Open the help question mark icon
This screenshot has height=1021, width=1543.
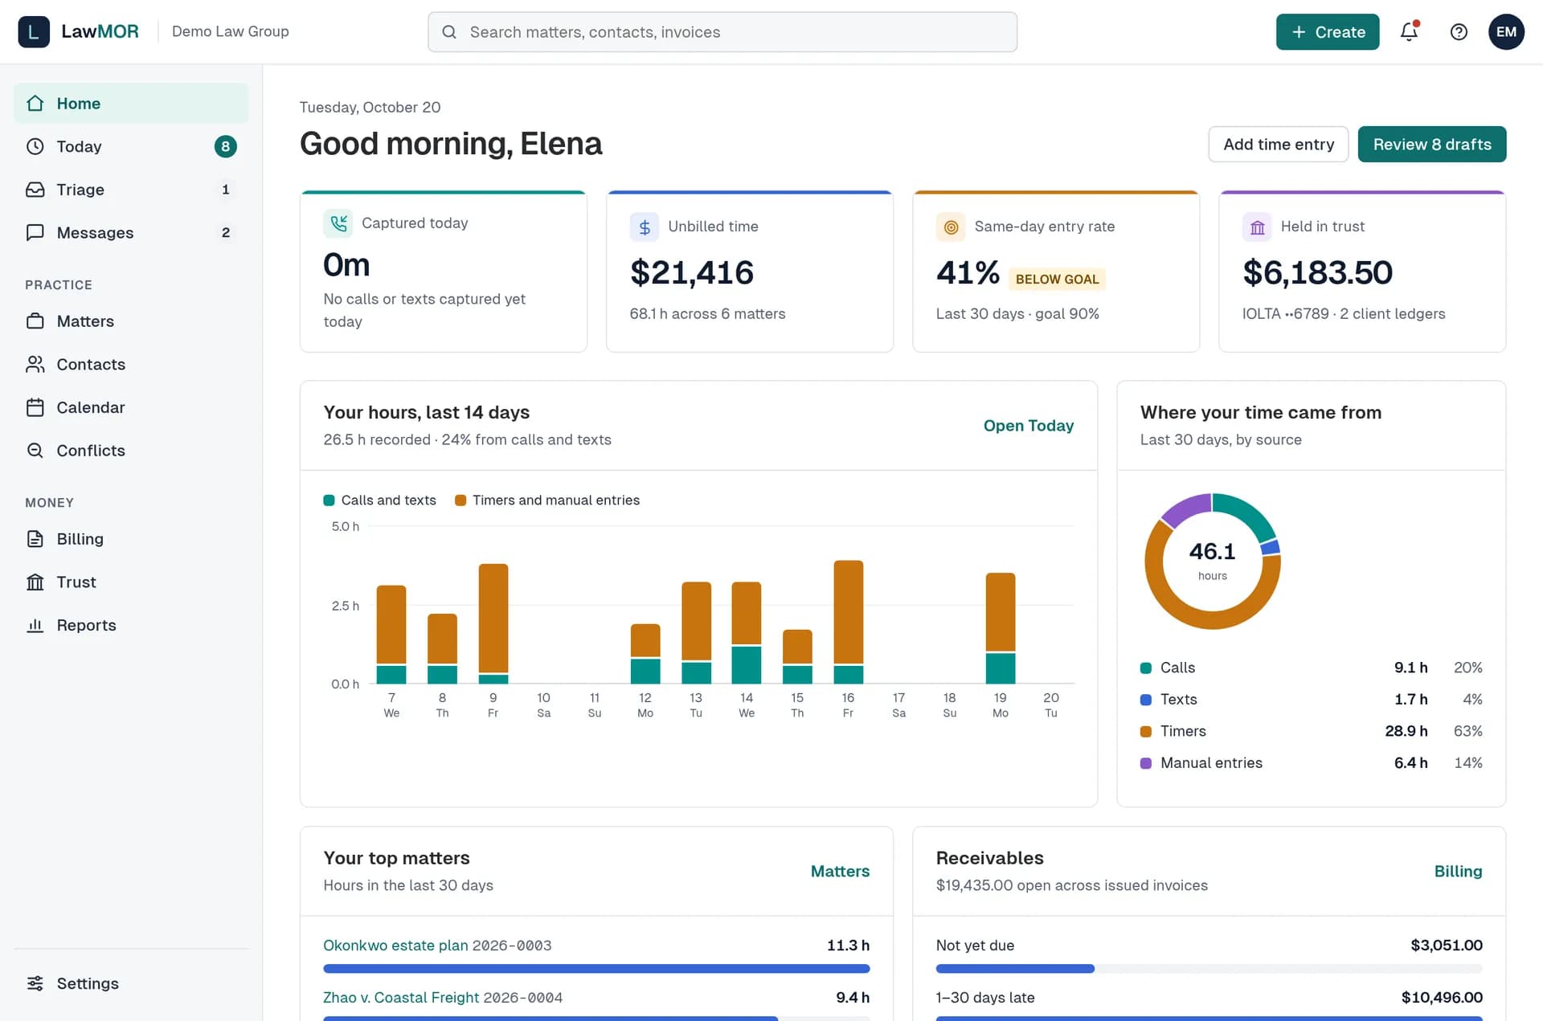click(1459, 31)
